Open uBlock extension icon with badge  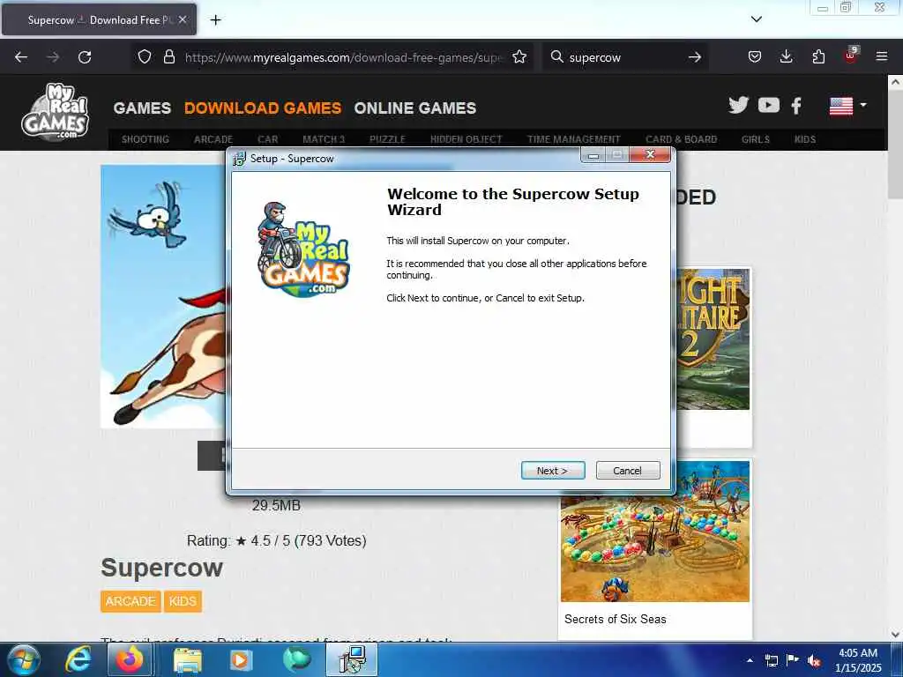[x=851, y=56]
